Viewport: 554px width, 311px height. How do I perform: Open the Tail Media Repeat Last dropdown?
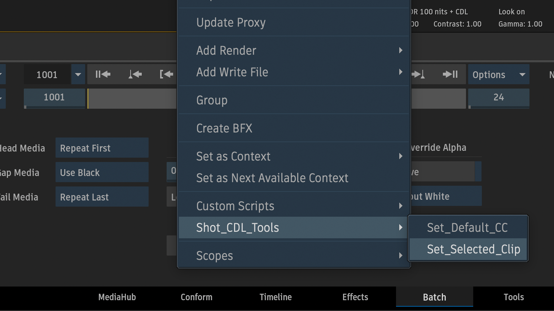pyautogui.click(x=102, y=197)
